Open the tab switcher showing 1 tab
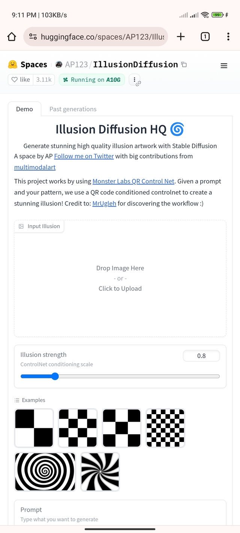 [x=205, y=36]
